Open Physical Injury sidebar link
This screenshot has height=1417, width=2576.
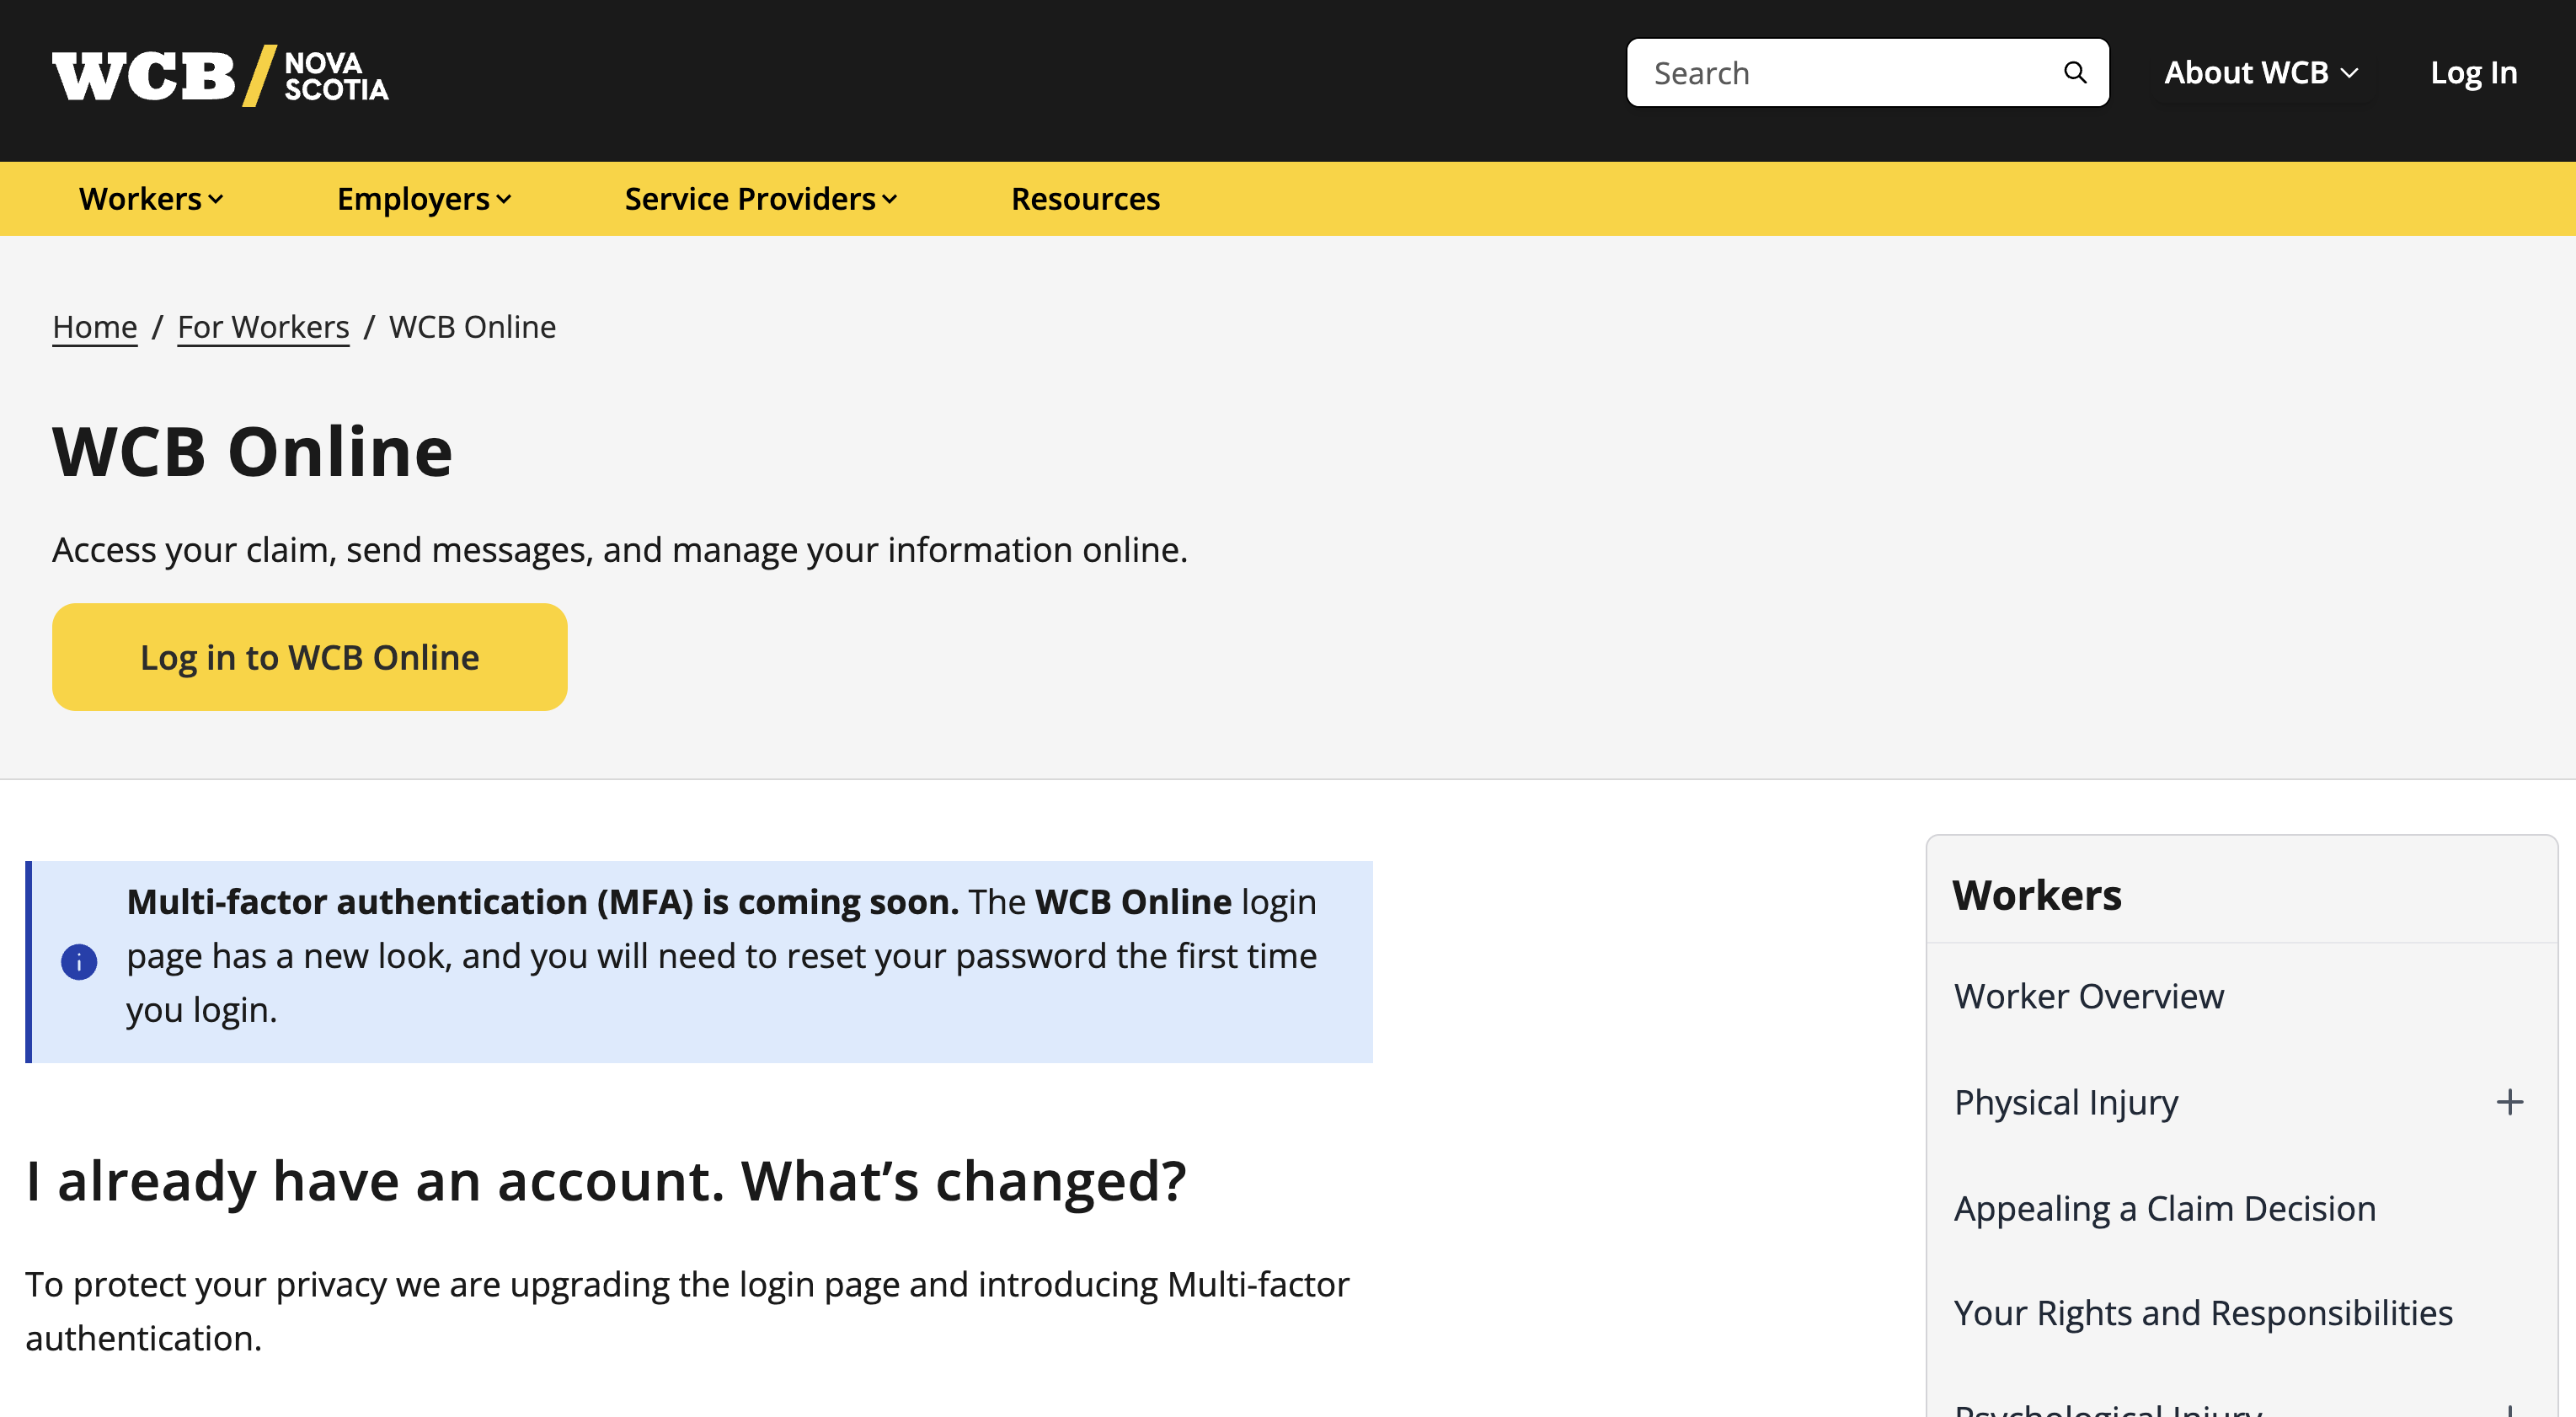2066,1102
